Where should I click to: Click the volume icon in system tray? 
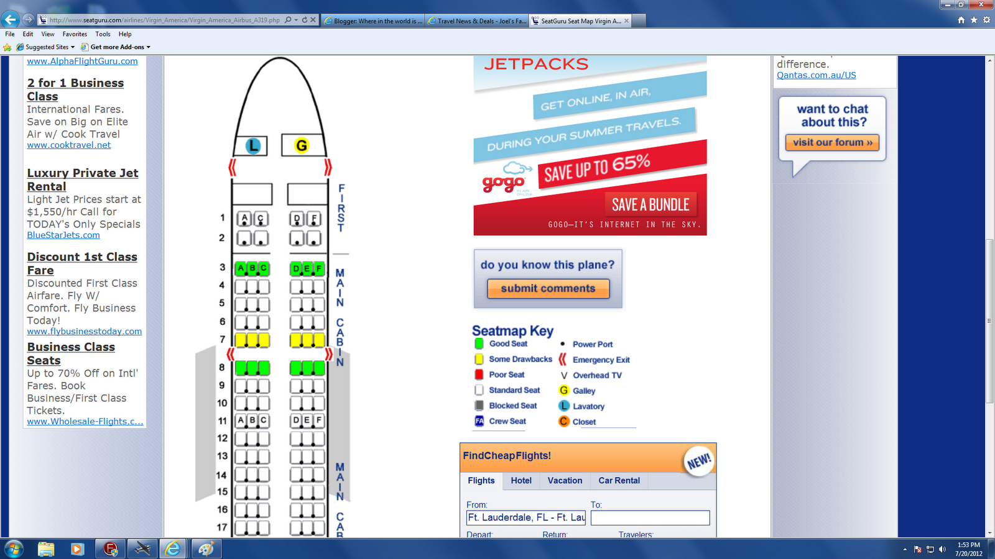943,549
